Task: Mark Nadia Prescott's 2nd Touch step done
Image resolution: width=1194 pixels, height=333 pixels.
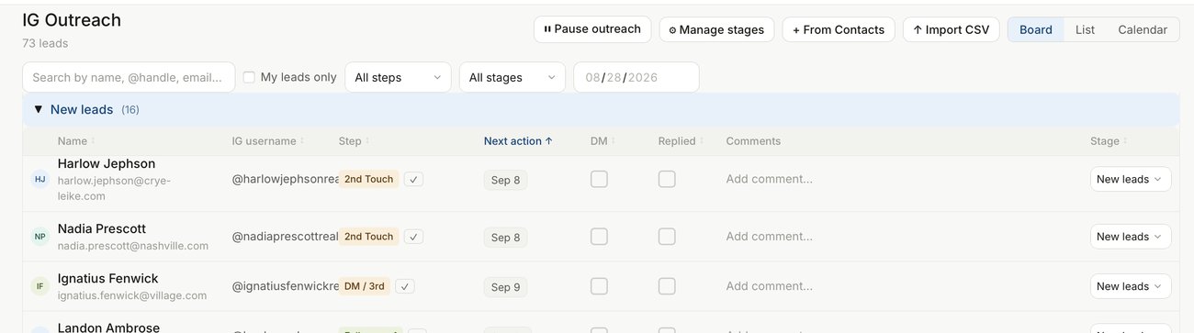Action: [415, 237]
